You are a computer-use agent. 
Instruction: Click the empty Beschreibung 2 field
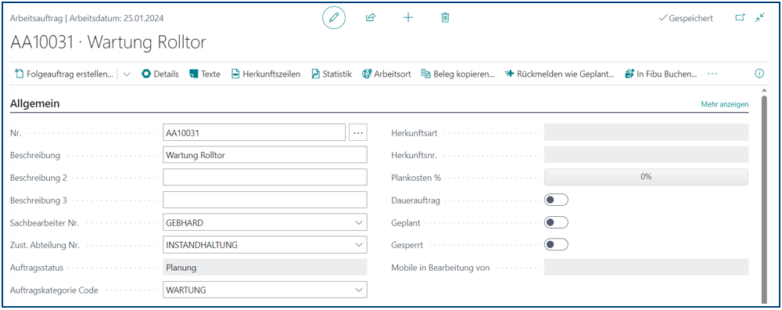click(x=265, y=177)
